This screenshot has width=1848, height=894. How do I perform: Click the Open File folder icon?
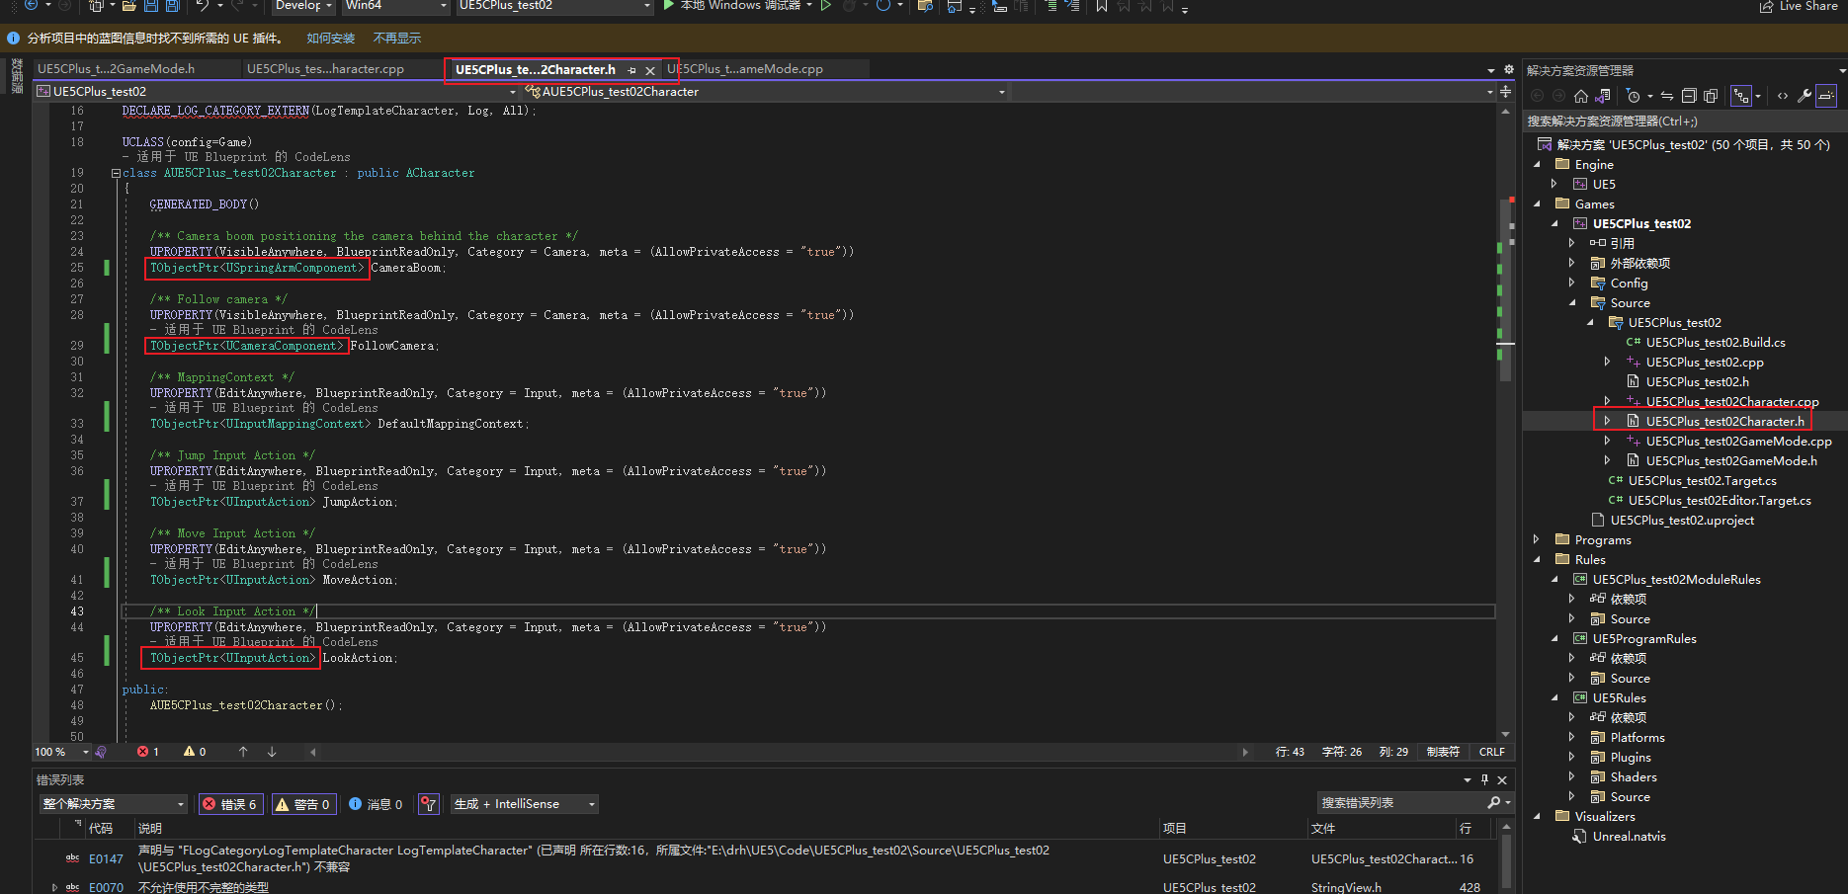129,5
